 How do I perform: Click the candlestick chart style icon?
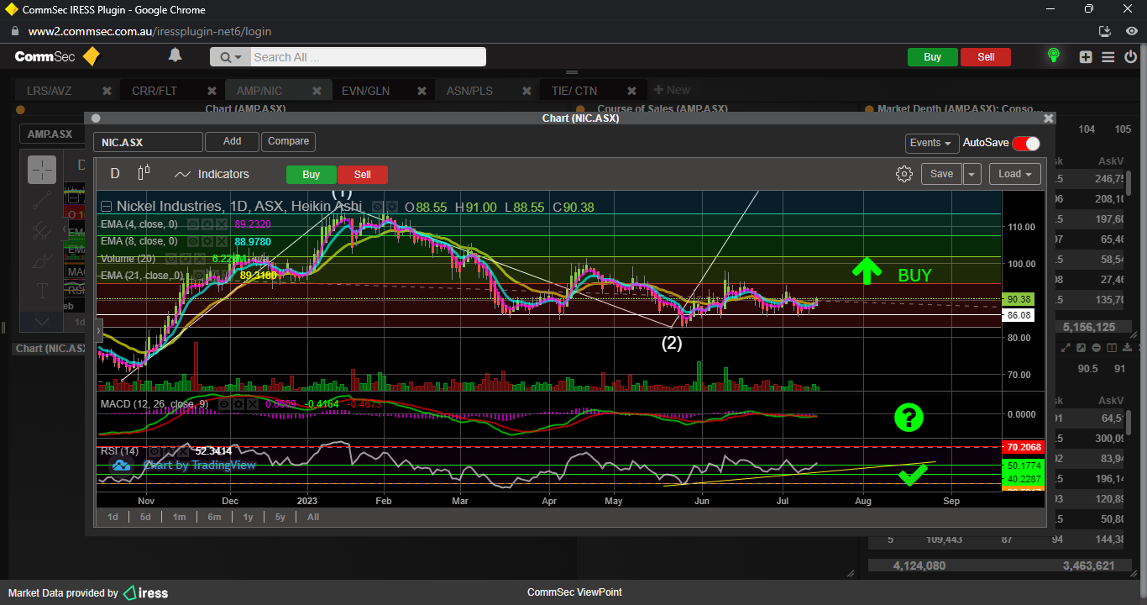(x=144, y=173)
